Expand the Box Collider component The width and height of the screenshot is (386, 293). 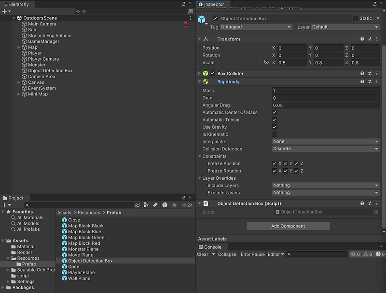click(x=199, y=73)
